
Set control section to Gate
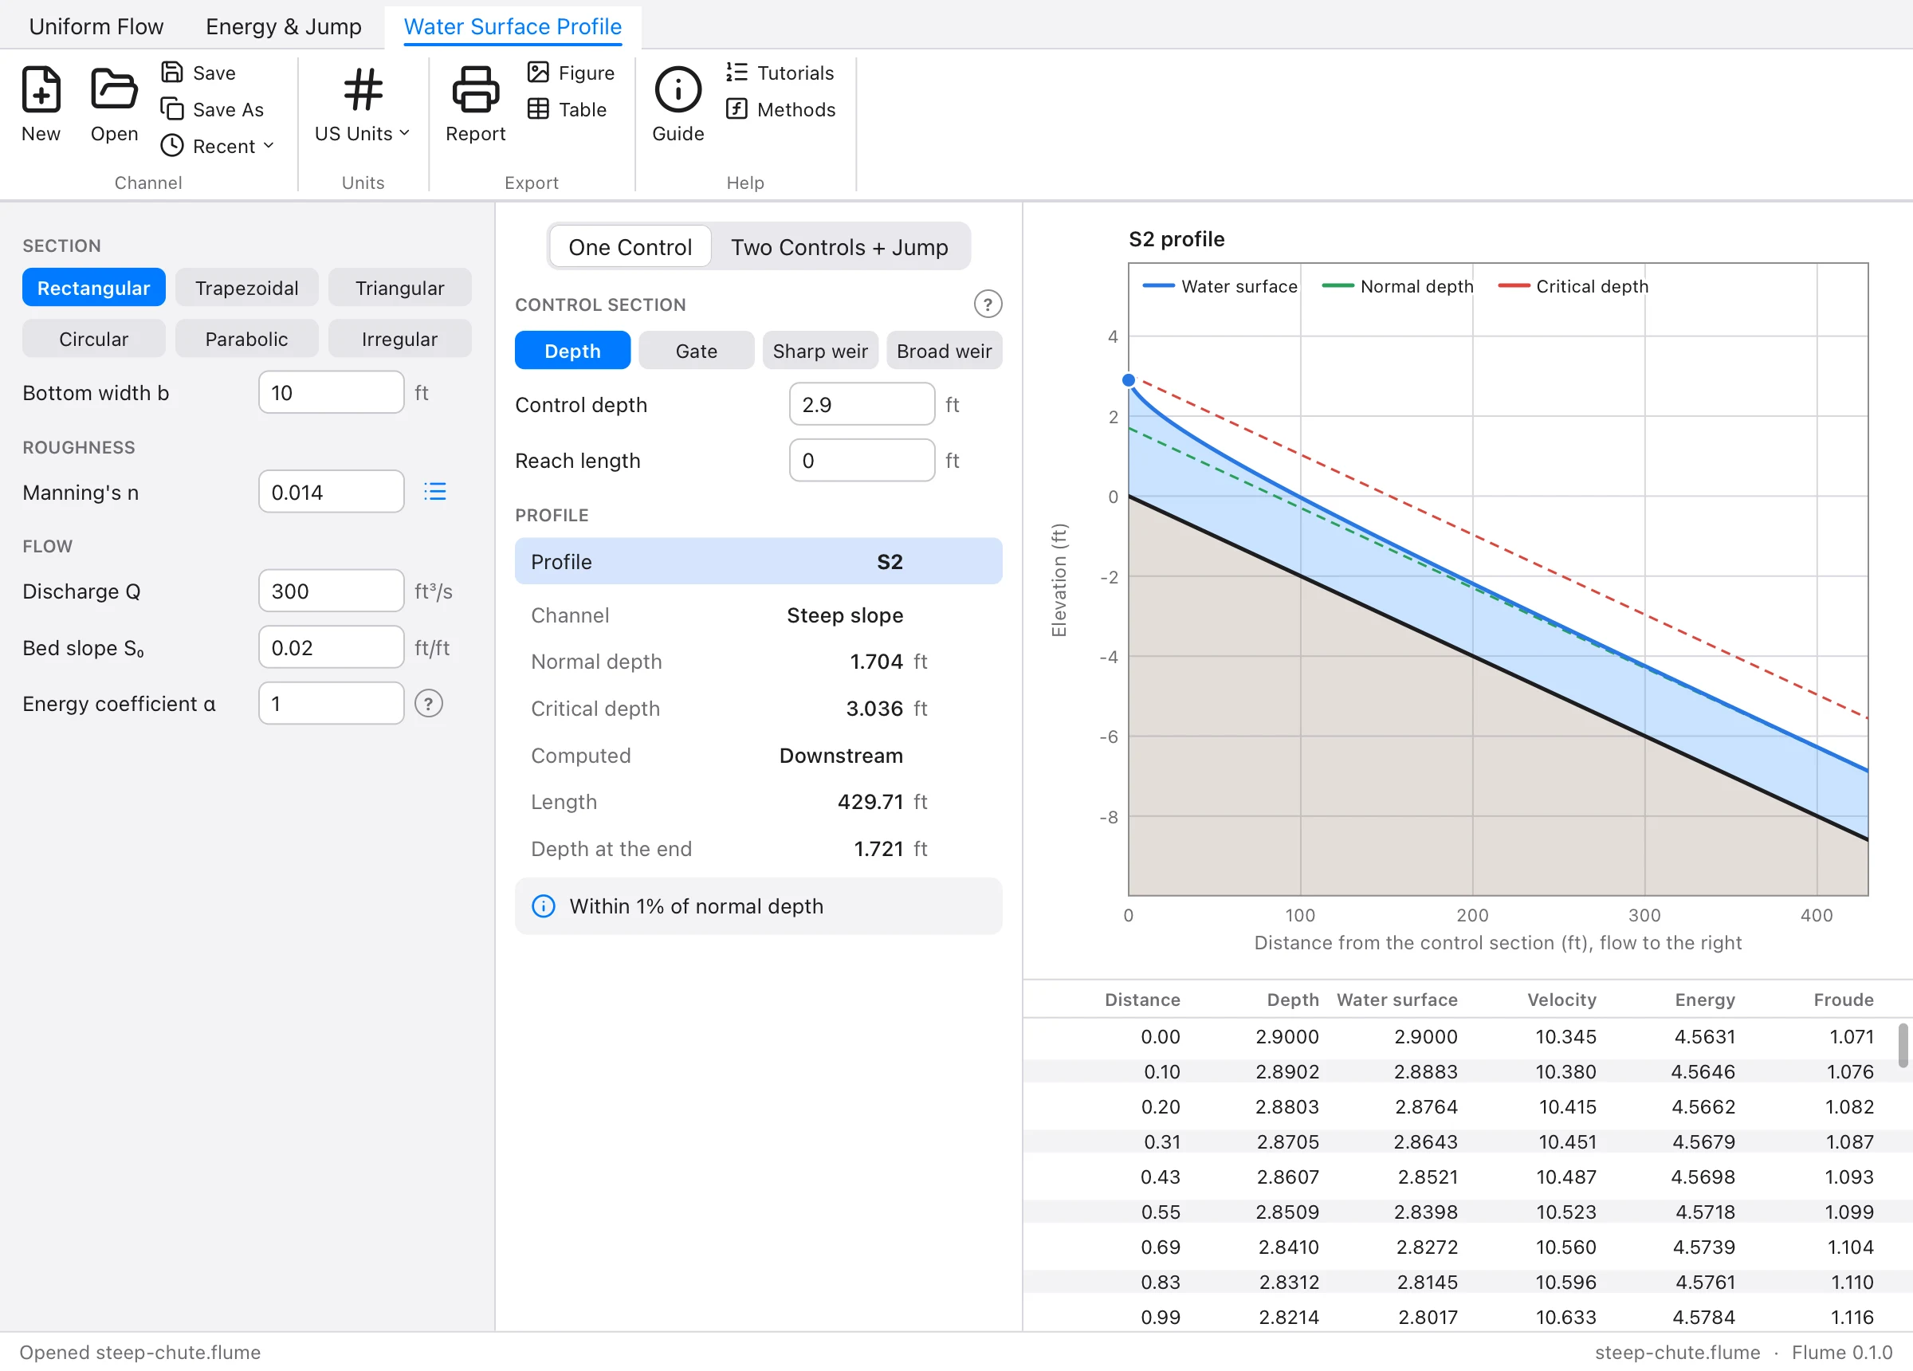tap(696, 350)
